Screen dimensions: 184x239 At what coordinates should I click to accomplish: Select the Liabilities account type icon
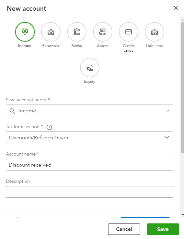(x=155, y=32)
